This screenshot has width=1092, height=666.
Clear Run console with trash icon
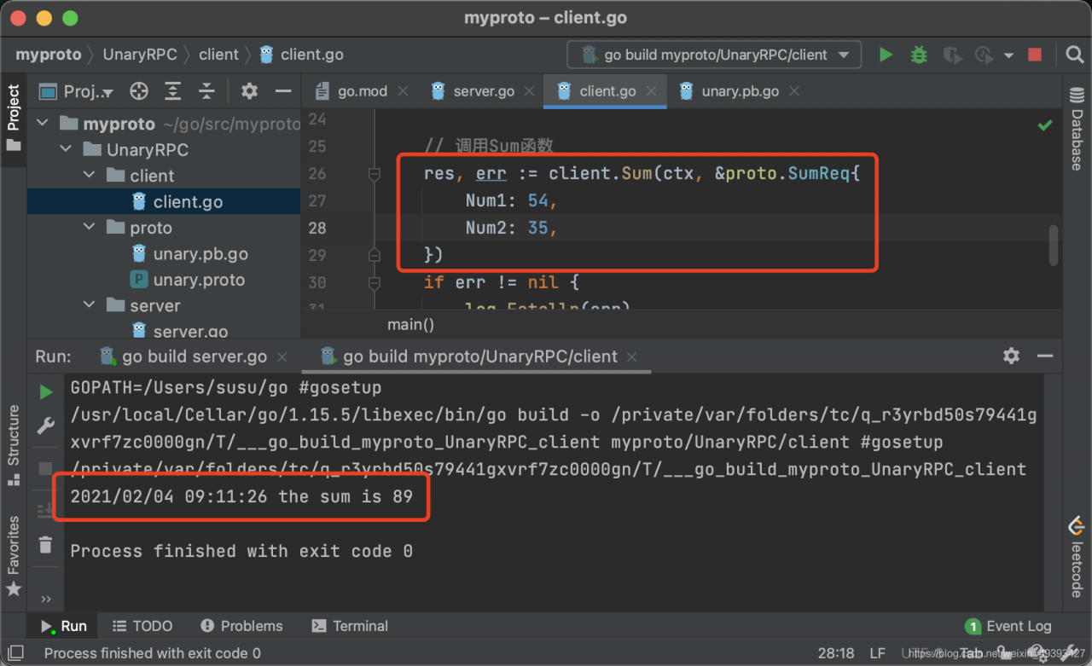click(x=46, y=544)
